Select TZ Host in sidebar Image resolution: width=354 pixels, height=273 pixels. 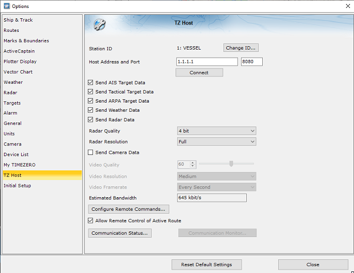[x=42, y=175]
